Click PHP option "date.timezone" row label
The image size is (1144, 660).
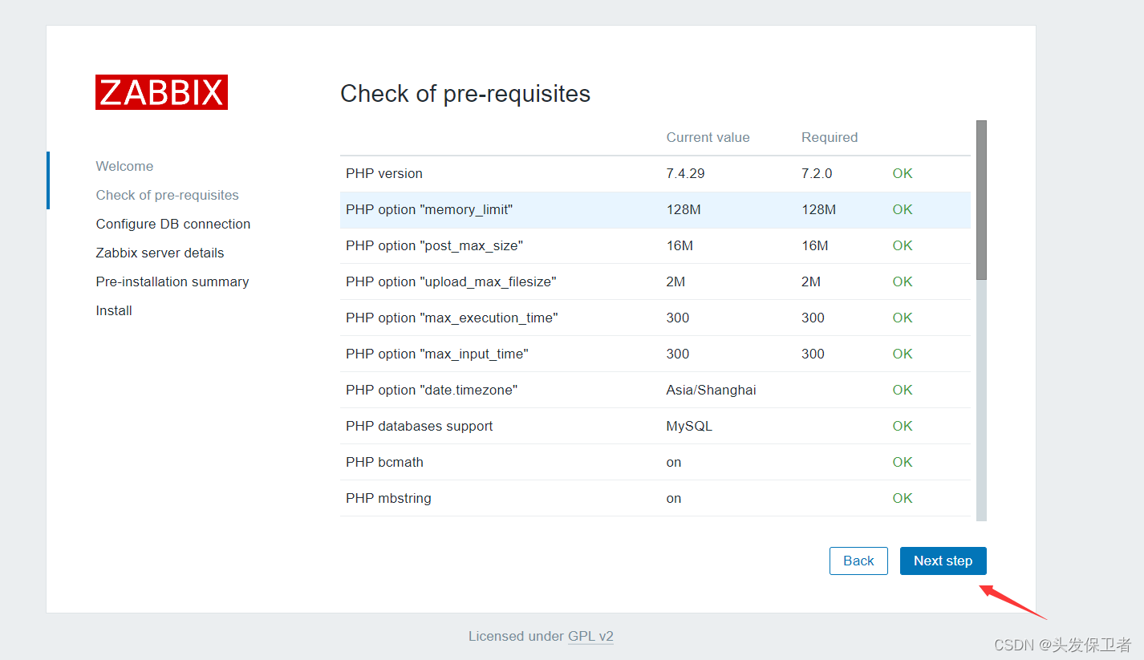pos(432,390)
